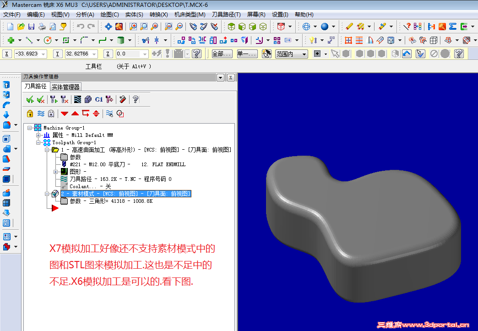
Task: Open the 文件(F) menu
Action: click(x=11, y=15)
